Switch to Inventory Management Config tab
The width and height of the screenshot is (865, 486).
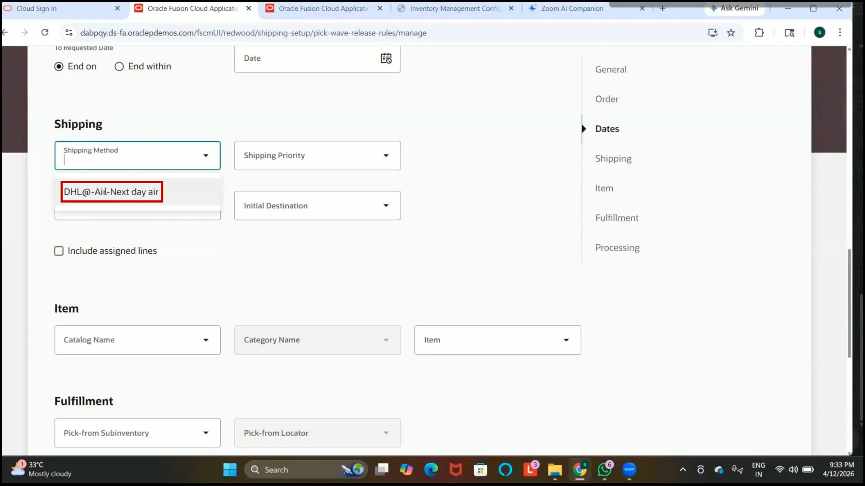point(455,8)
